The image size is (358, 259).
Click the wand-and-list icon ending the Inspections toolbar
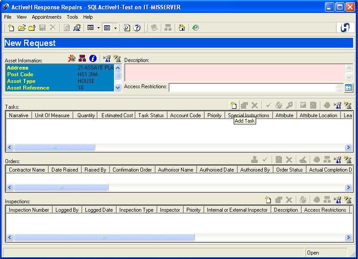(348, 200)
